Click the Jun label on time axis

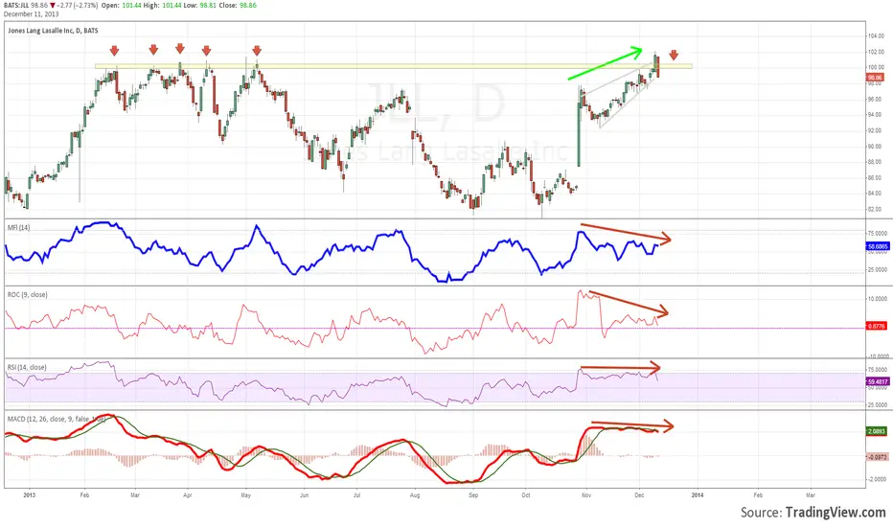pyautogui.click(x=304, y=495)
